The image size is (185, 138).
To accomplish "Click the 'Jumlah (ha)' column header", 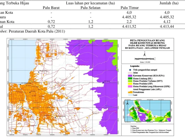I will click(169, 3).
